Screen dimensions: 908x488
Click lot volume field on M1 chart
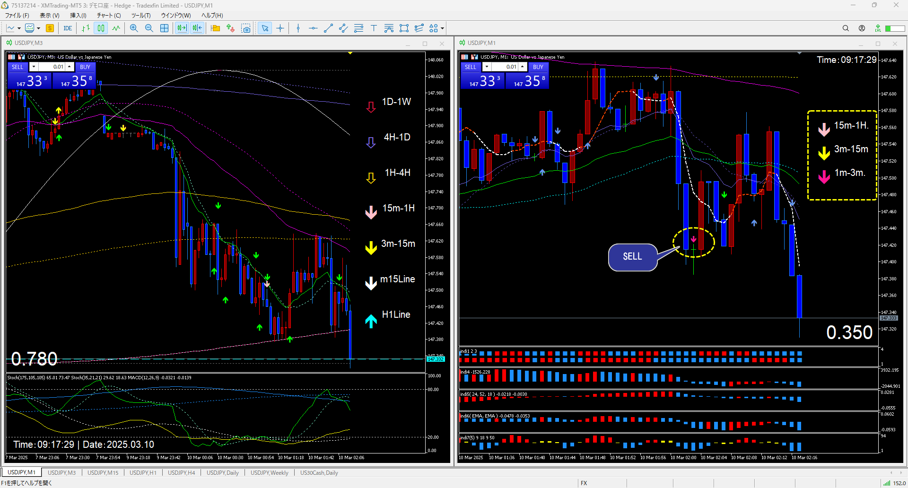(x=506, y=67)
